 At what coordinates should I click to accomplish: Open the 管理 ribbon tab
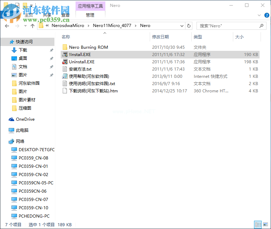[90, 15]
